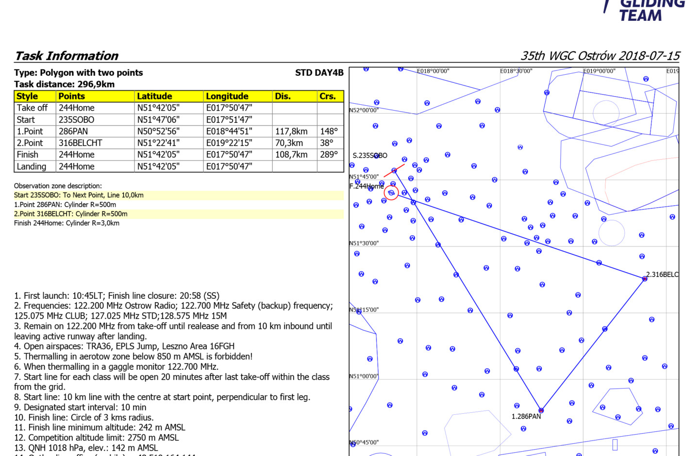Screen dimensions: 699x456
Task: Select the STD DAY4B label
Action: coord(319,73)
